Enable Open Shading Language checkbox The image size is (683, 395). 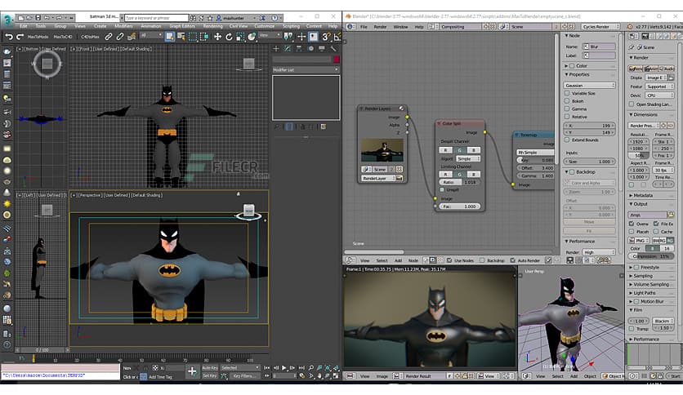click(x=632, y=104)
